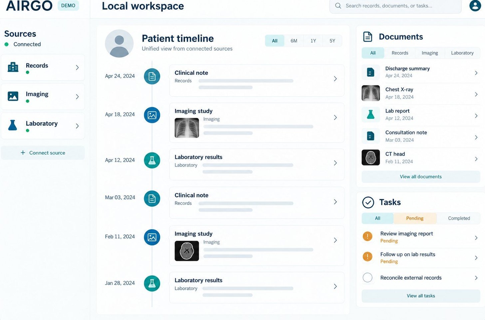Screen dimensions: 485x320
Task: Expand the Apr 24 Clinical note chevron
Action: point(335,79)
